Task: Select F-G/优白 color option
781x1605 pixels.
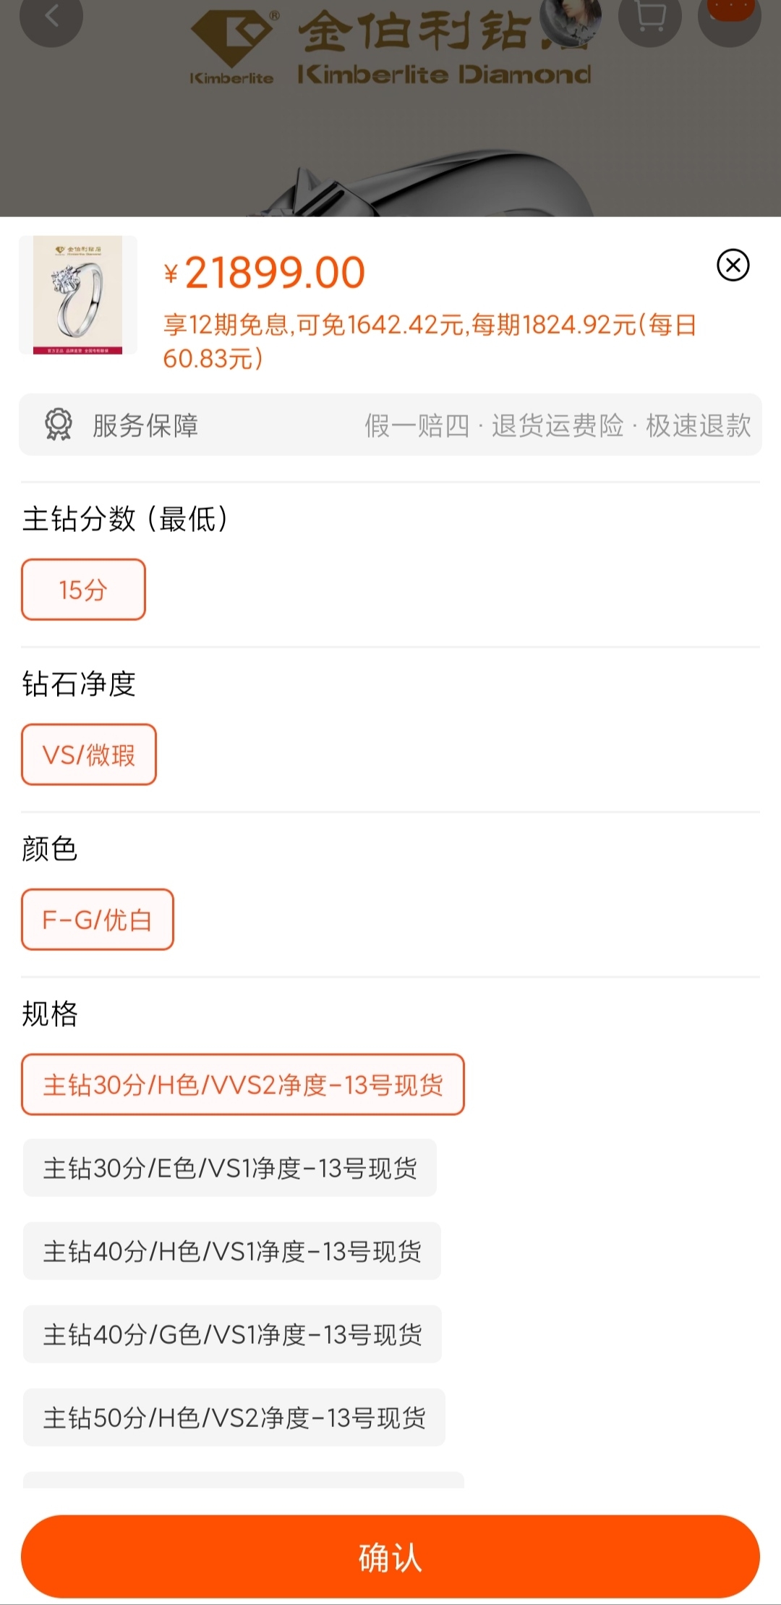Action: tap(98, 920)
